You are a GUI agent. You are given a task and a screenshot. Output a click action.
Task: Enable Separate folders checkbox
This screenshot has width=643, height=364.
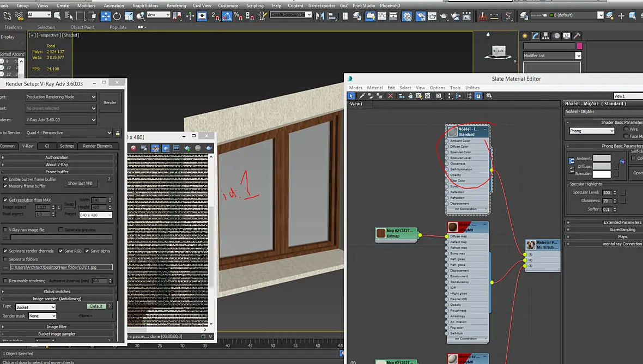pos(5,259)
